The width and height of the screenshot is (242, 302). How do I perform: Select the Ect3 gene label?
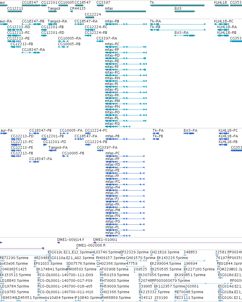[x=178, y=9]
